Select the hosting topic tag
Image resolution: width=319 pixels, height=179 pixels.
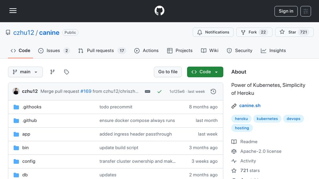coord(242,128)
